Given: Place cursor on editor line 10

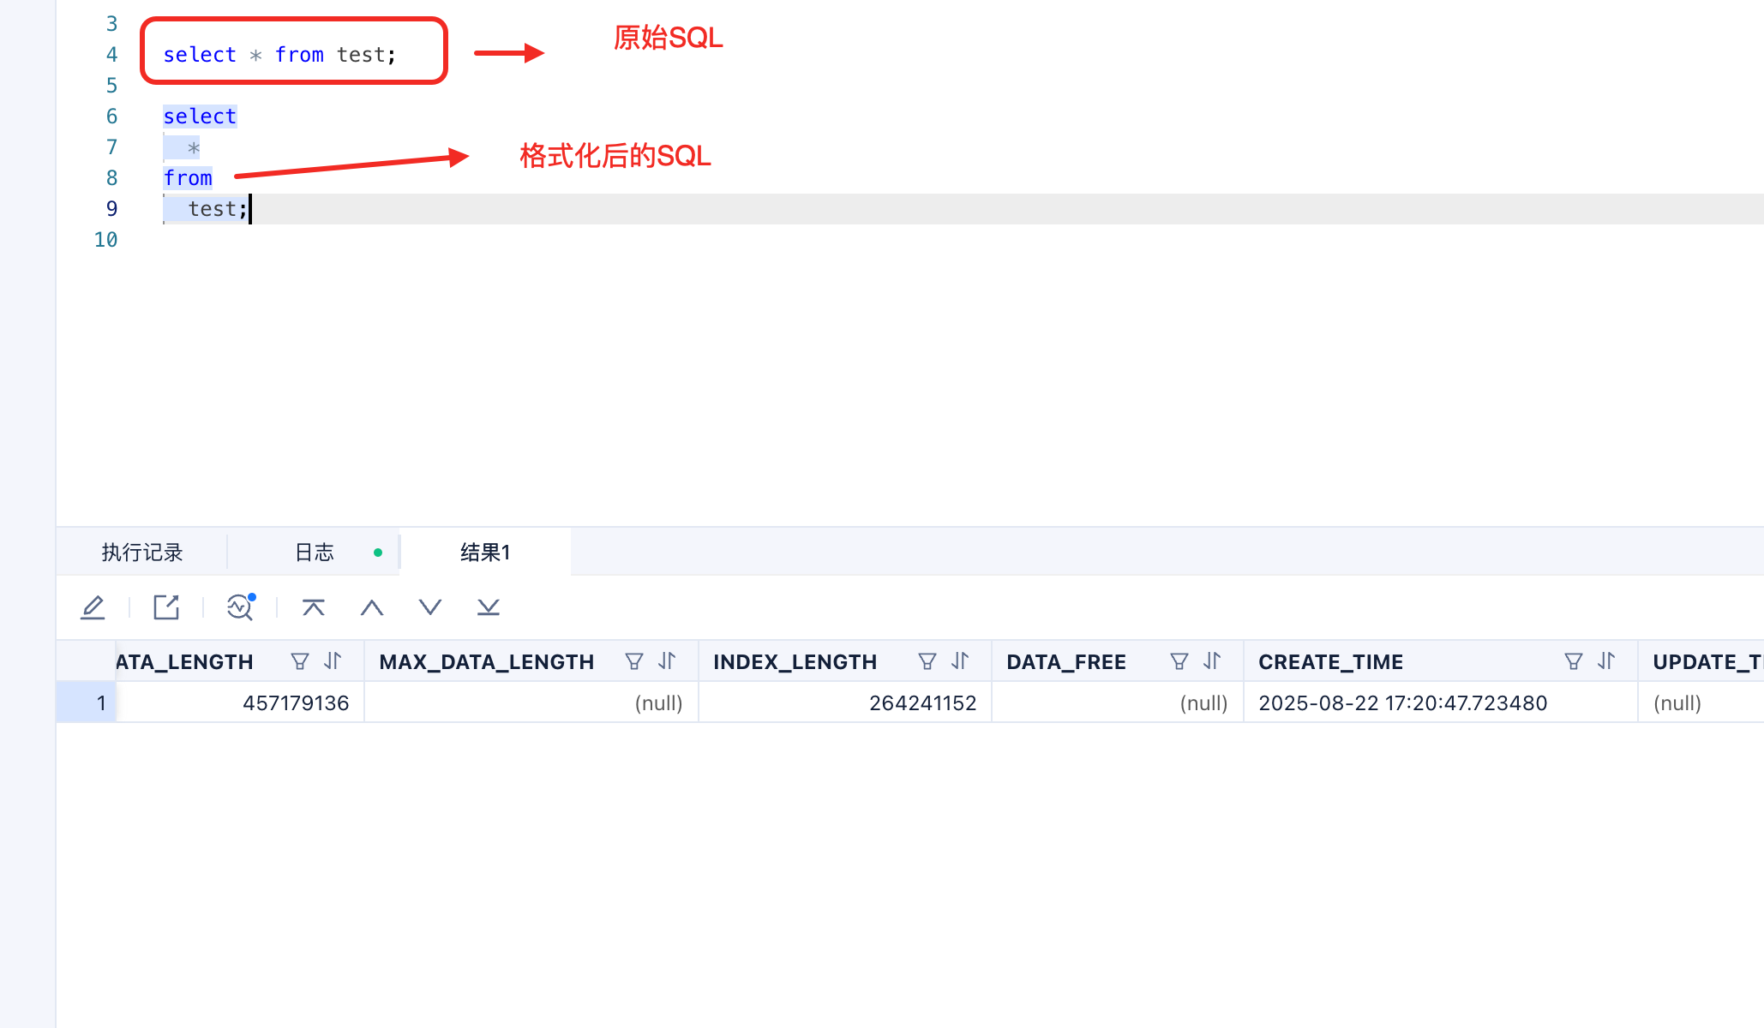Looking at the screenshot, I should (943, 240).
